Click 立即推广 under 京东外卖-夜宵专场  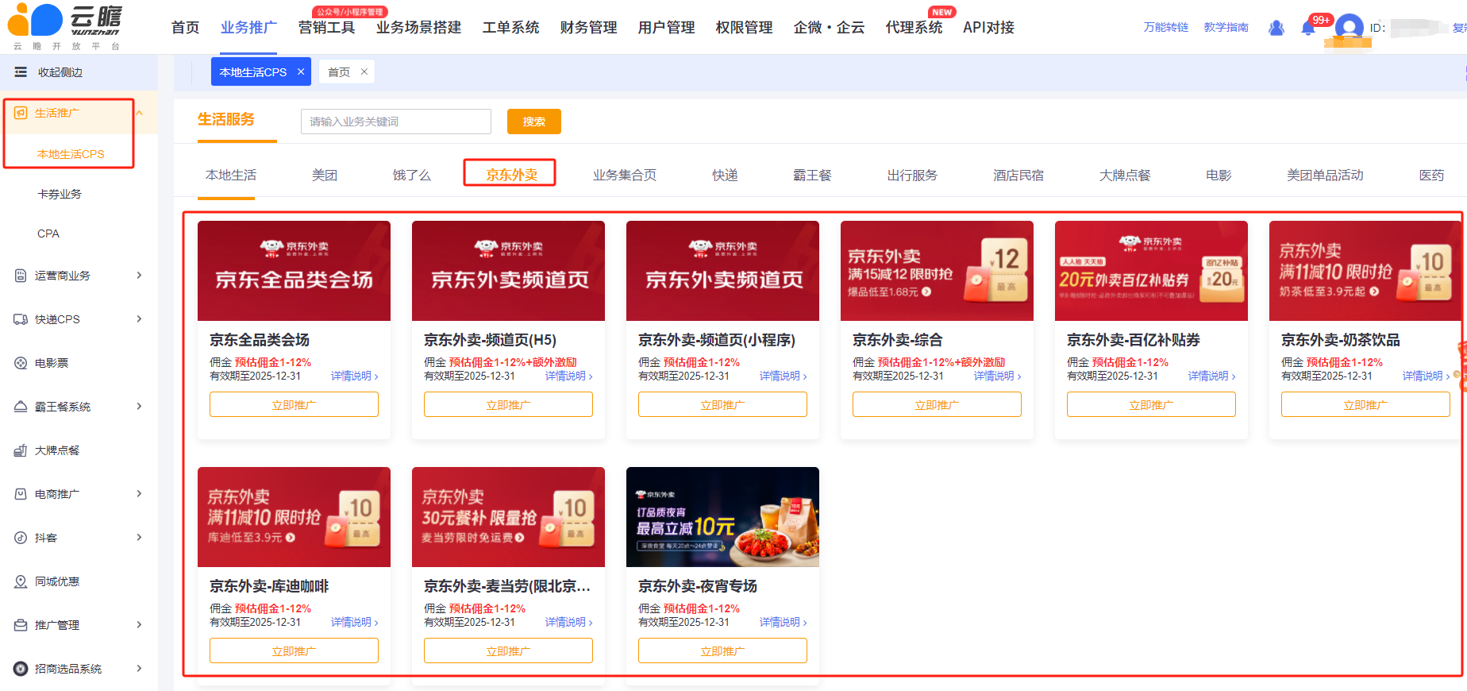(722, 651)
